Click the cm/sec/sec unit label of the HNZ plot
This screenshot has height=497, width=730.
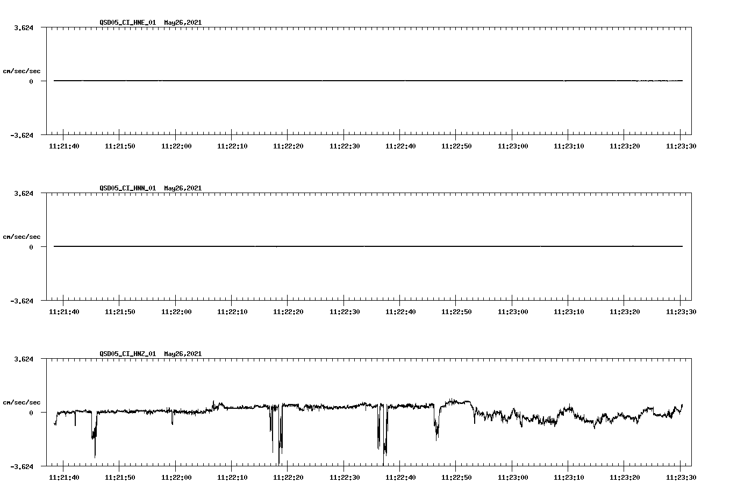[x=22, y=402]
